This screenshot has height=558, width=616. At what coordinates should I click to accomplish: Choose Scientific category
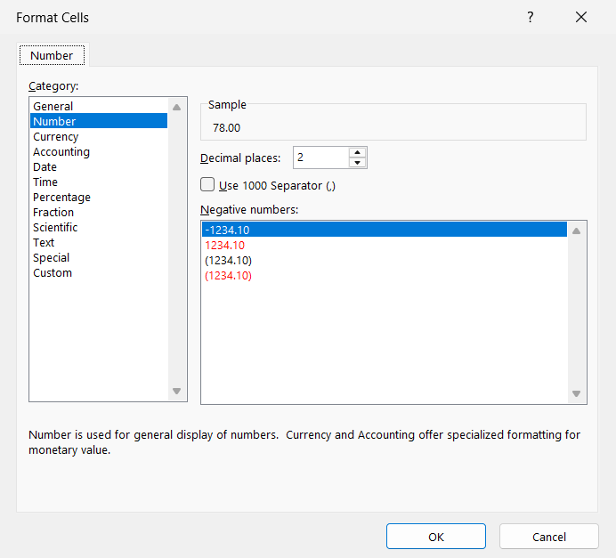(x=99, y=227)
